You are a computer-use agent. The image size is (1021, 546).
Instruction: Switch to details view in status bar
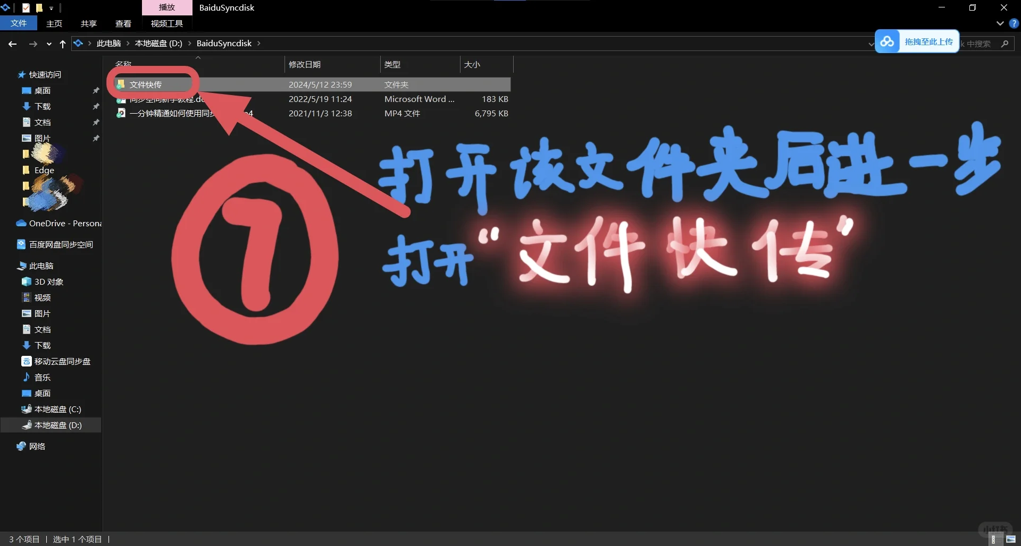pos(997,539)
